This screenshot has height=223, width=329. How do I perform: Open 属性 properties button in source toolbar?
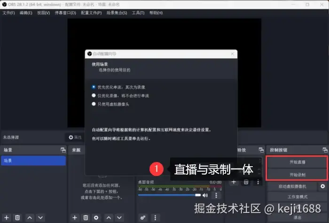coord(75,137)
